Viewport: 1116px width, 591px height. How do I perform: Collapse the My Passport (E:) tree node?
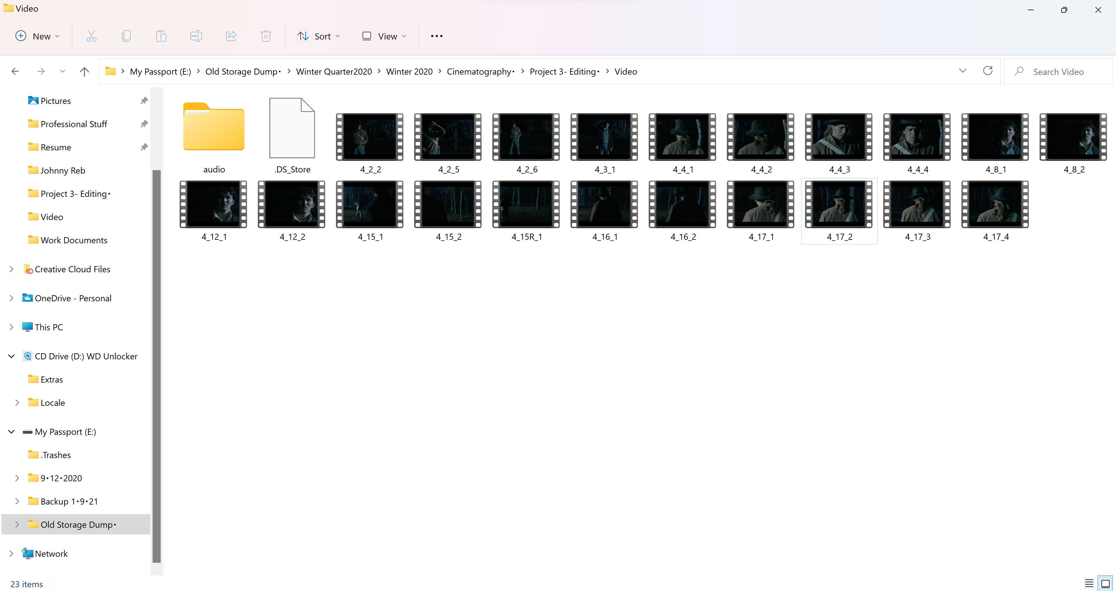coord(12,432)
